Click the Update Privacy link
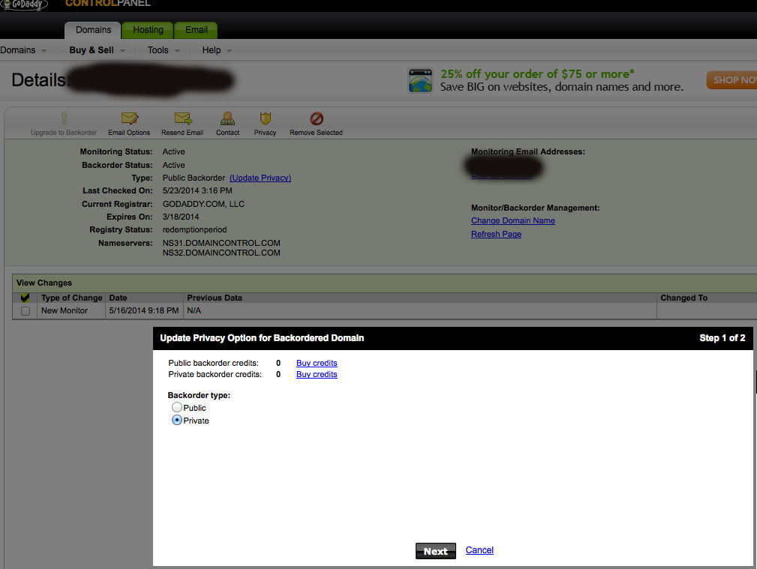This screenshot has height=569, width=757. pos(260,178)
